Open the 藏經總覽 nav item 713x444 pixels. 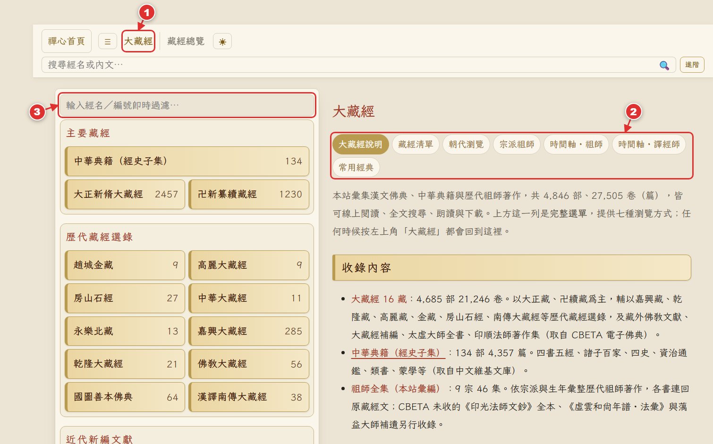[186, 41]
